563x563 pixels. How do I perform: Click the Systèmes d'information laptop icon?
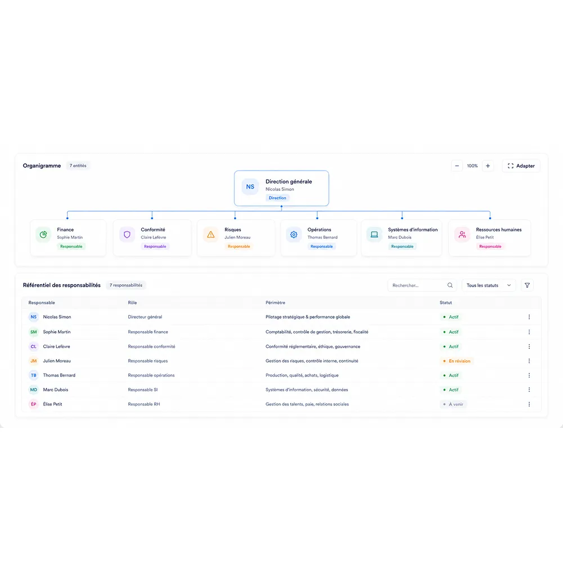[374, 234]
